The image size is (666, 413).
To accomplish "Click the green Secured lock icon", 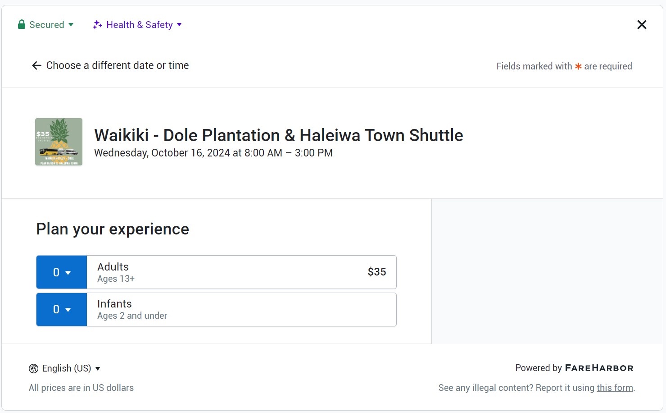I will pyautogui.click(x=22, y=24).
